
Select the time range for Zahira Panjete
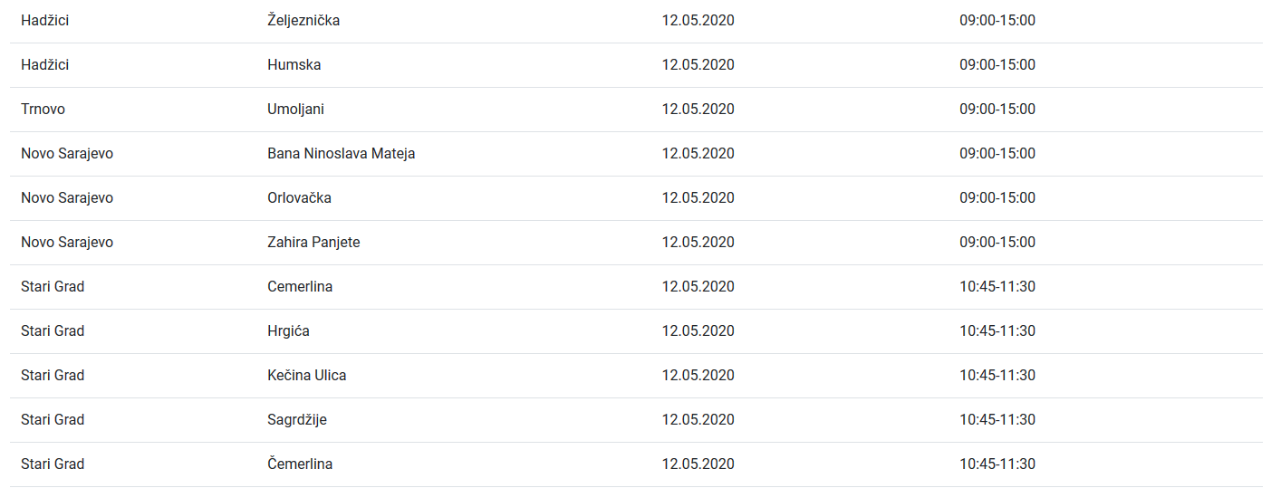pos(997,242)
